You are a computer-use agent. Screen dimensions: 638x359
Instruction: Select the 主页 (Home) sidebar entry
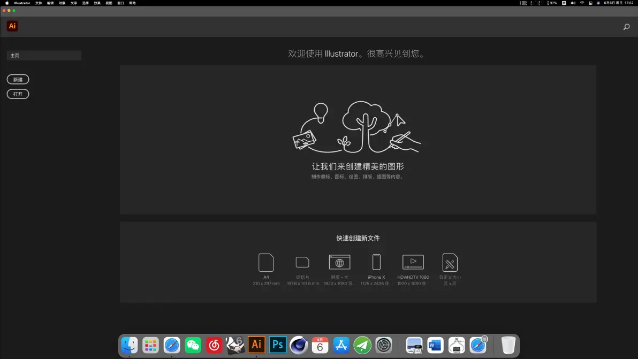44,55
